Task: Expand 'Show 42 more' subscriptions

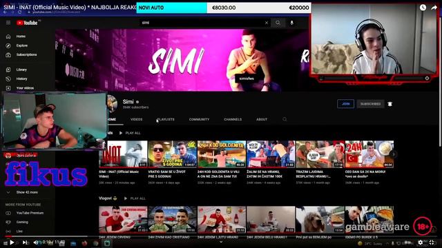Action: 28,192
